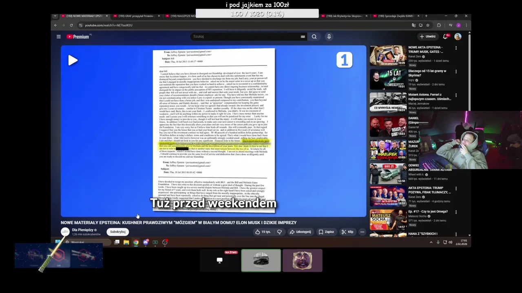Open Dlaczego od 15 lat gramy w Skyrima
The height and width of the screenshot is (293, 522).
click(427, 73)
